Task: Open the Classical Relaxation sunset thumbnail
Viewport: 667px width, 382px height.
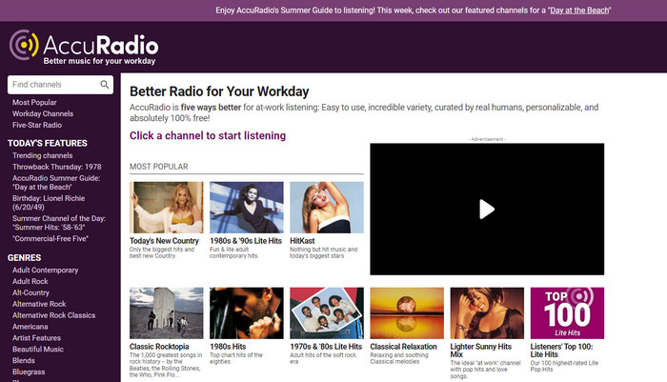Action: coord(406,312)
